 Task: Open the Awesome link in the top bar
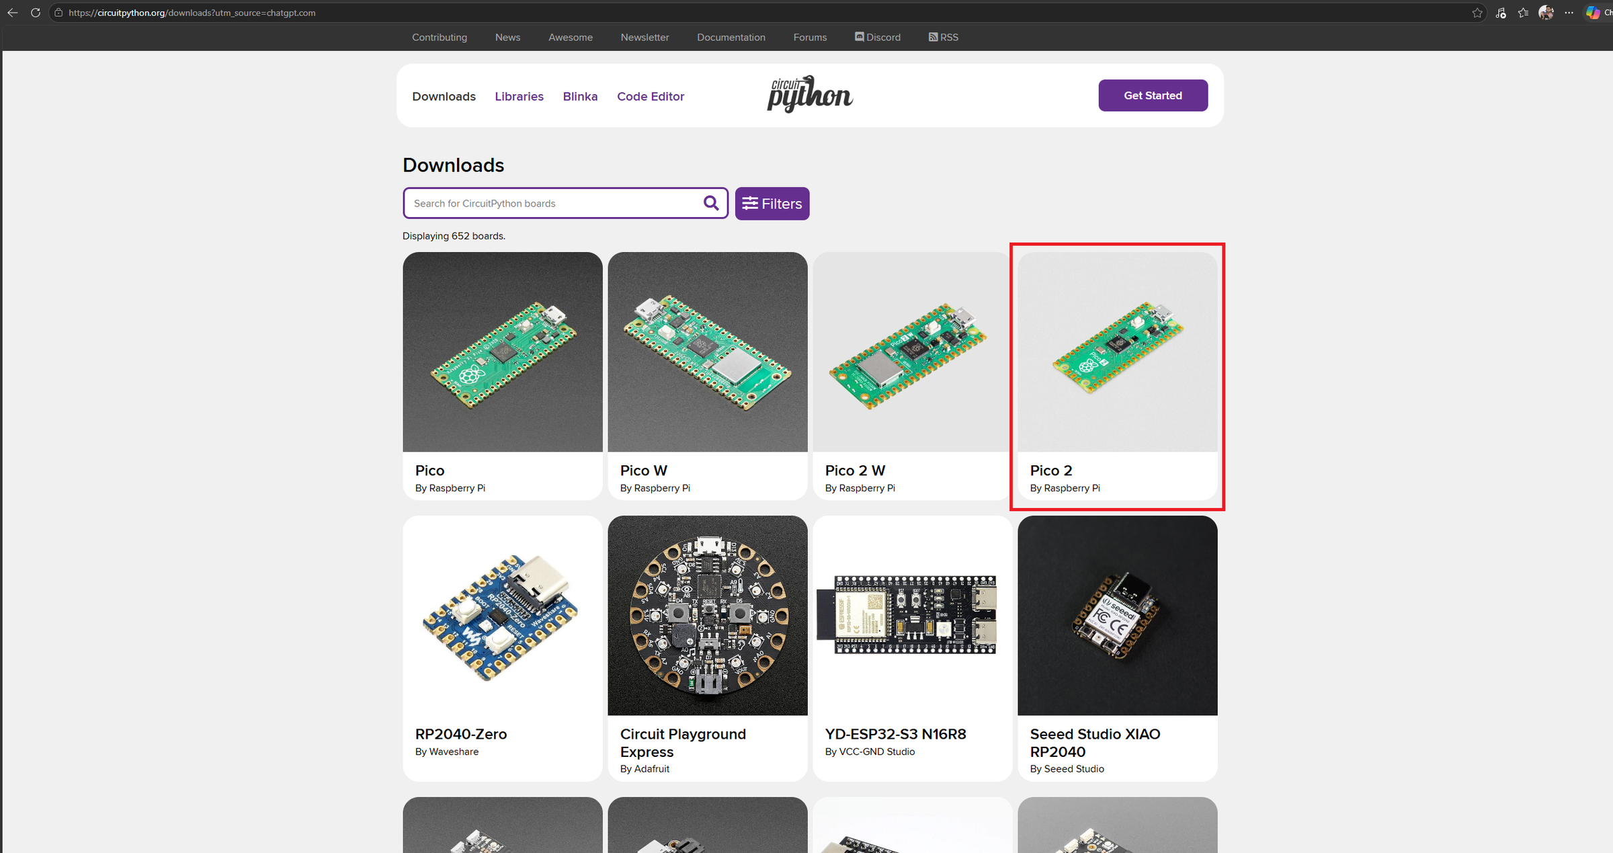click(571, 38)
